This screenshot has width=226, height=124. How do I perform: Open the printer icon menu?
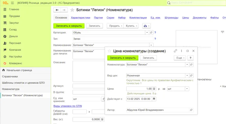tap(147, 26)
